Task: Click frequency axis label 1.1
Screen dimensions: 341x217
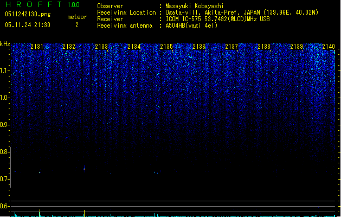Action: tap(5, 71)
